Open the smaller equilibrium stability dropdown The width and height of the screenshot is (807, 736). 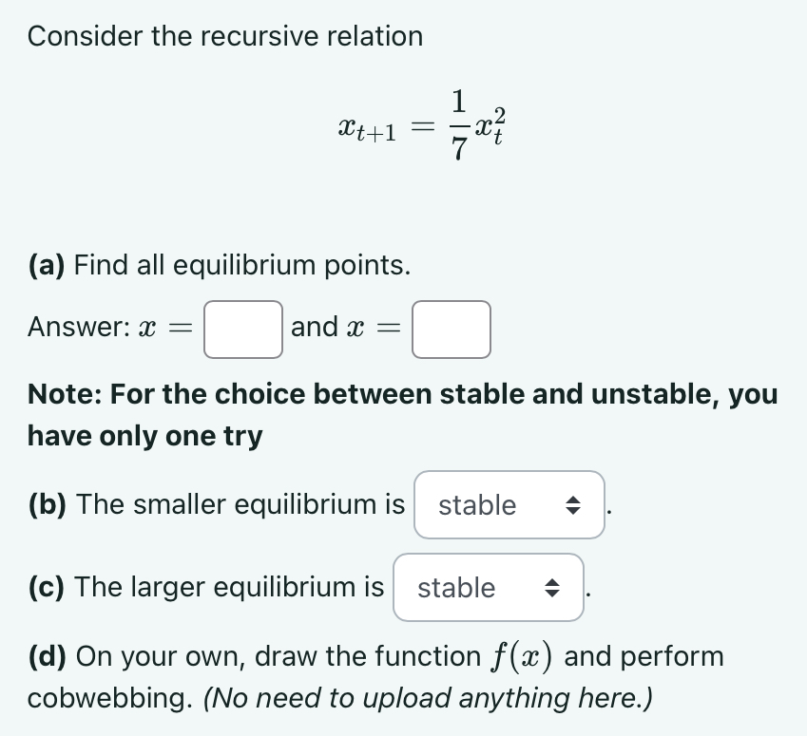[x=509, y=505]
